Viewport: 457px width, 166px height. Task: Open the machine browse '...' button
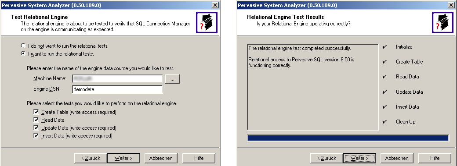pos(172,79)
